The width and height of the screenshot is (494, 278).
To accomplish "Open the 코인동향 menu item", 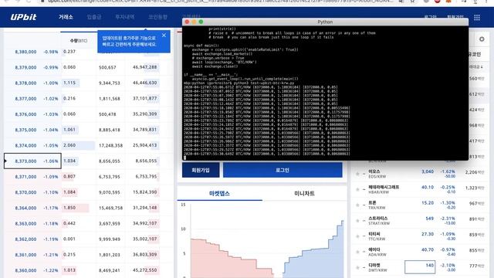I will 157,17.
